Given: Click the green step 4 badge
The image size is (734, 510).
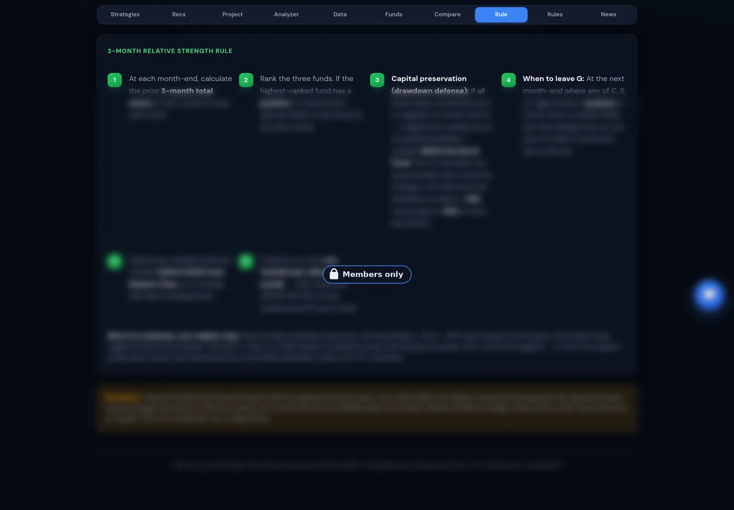Looking at the screenshot, I should 508,80.
